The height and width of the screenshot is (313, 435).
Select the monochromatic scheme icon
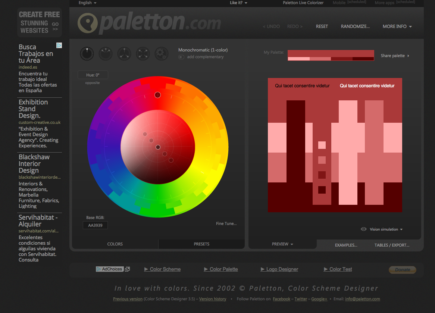(x=87, y=53)
